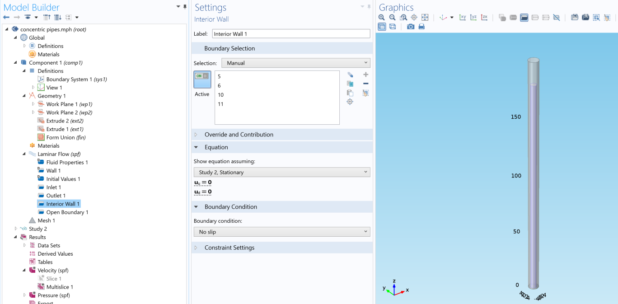Click the Add to Selection plus button
The width and height of the screenshot is (618, 304).
(365, 75)
